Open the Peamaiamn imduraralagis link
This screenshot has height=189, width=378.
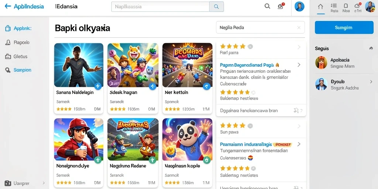(x=246, y=144)
